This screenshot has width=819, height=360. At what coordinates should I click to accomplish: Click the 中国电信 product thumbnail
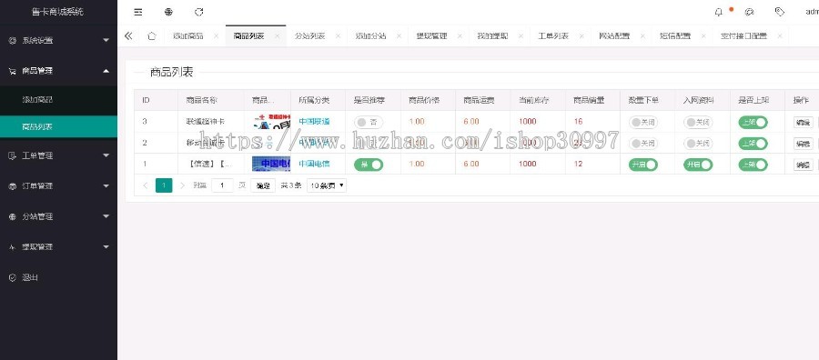tap(271, 164)
